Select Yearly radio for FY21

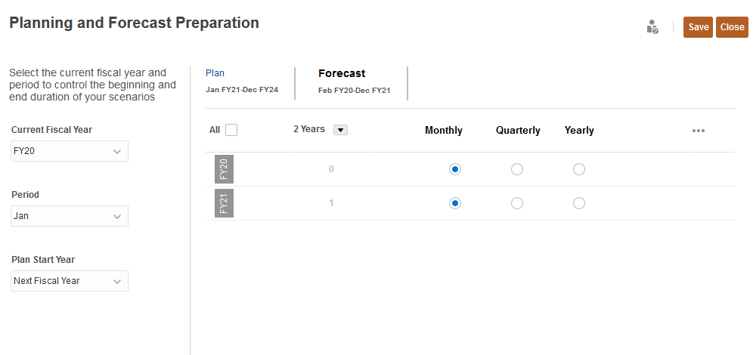(579, 203)
